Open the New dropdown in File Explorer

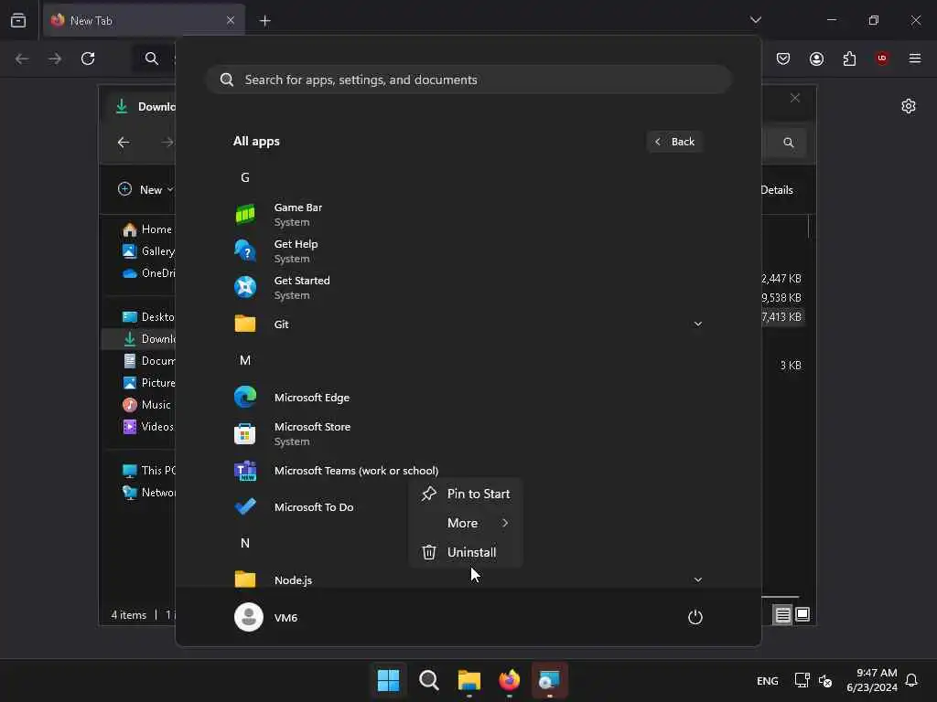click(145, 189)
